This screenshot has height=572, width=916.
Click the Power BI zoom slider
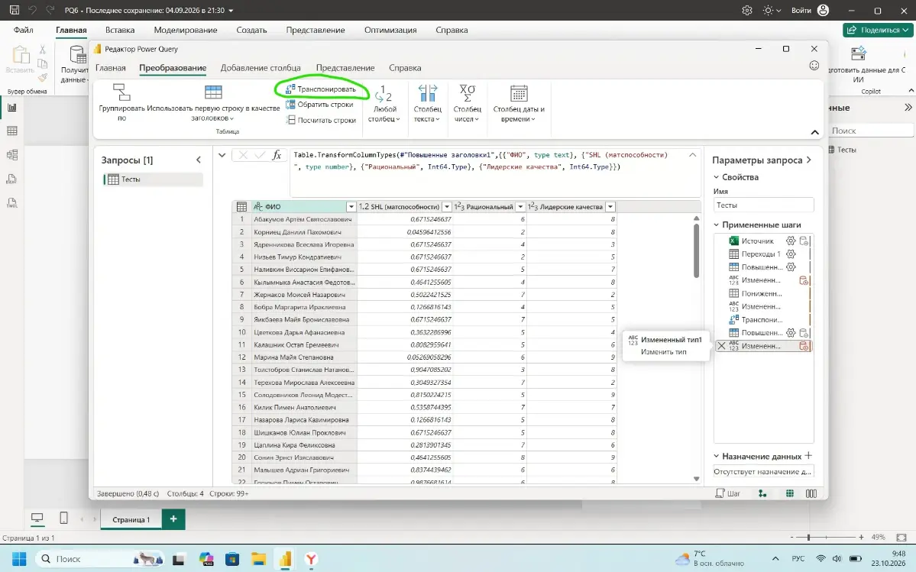pyautogui.click(x=826, y=537)
